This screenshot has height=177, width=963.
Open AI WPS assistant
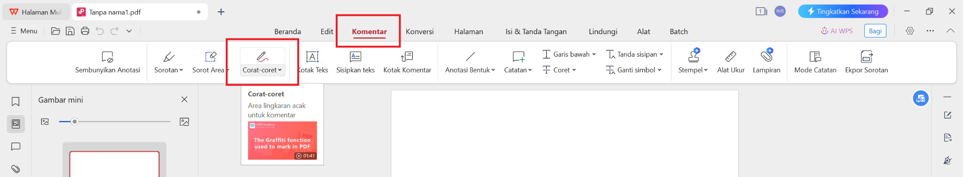pyautogui.click(x=837, y=31)
